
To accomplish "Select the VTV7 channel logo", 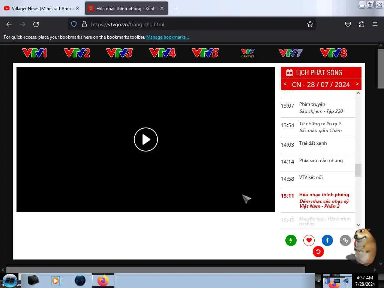I will click(x=291, y=53).
